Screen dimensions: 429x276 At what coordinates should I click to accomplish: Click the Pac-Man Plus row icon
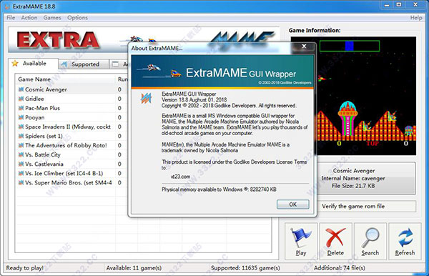pyautogui.click(x=21, y=108)
